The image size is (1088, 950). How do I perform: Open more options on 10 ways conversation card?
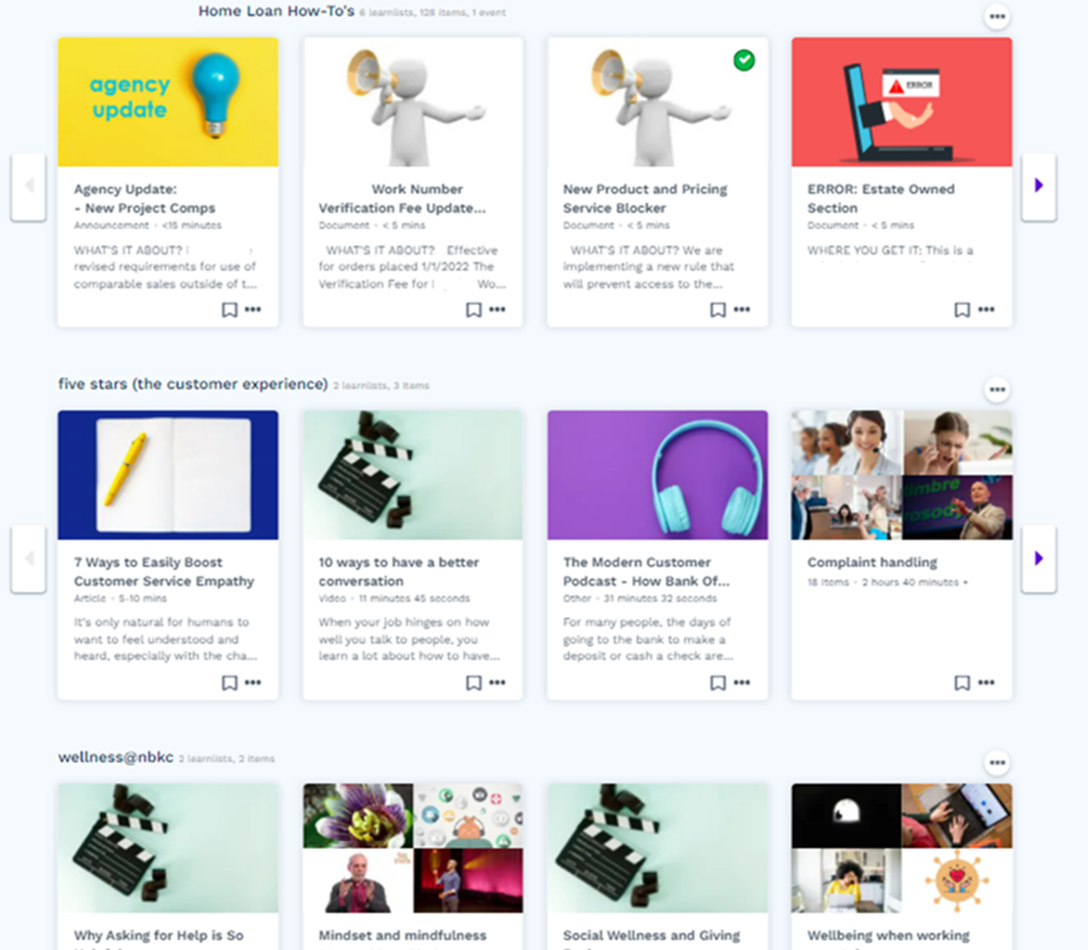tap(496, 683)
